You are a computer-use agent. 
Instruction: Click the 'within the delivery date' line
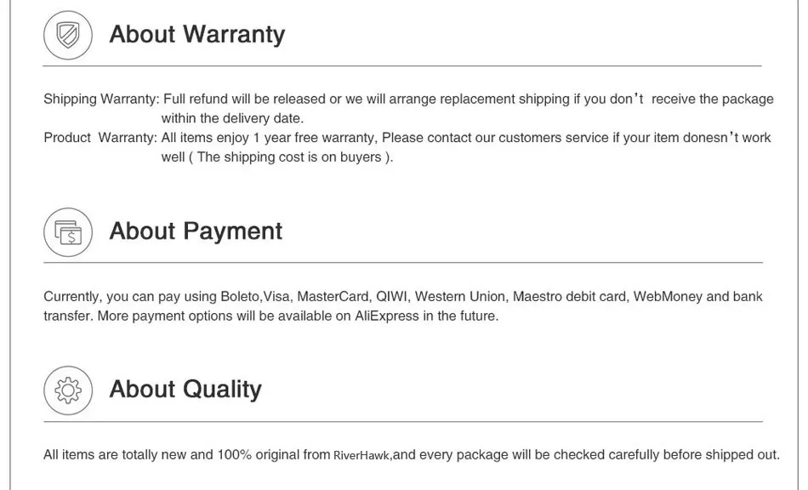(232, 118)
